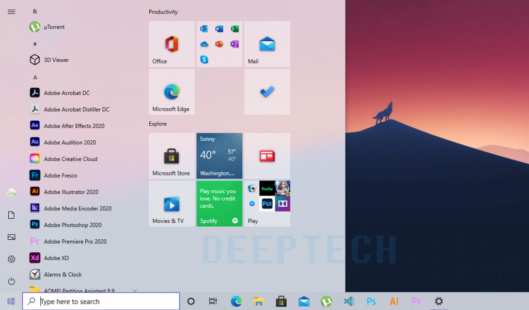This screenshot has height=310, width=529.
Task: Open the Office tile
Action: (x=172, y=44)
